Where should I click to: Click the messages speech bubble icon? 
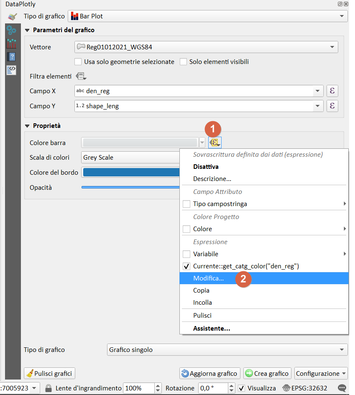coord(342,388)
